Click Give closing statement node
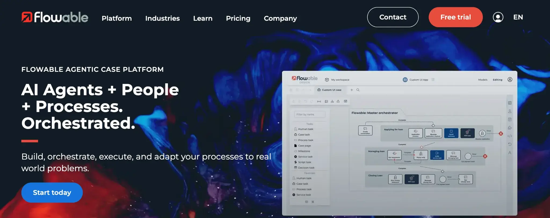The image size is (550, 218). click(x=395, y=179)
